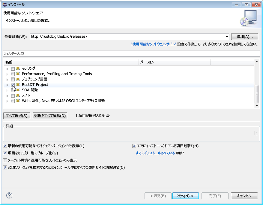
Task: Expand the RustDT Project category
Action: point(7,85)
